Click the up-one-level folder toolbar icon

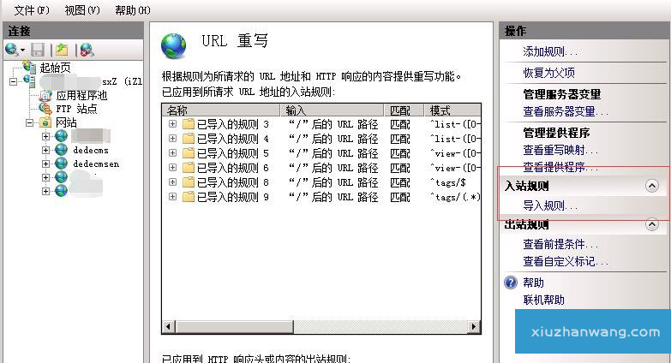point(61,50)
